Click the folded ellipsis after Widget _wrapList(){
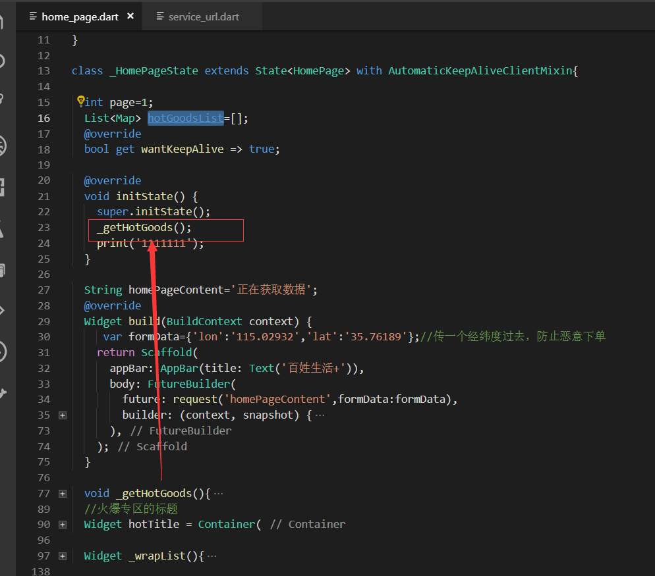Image resolution: width=655 pixels, height=576 pixels. tap(212, 556)
